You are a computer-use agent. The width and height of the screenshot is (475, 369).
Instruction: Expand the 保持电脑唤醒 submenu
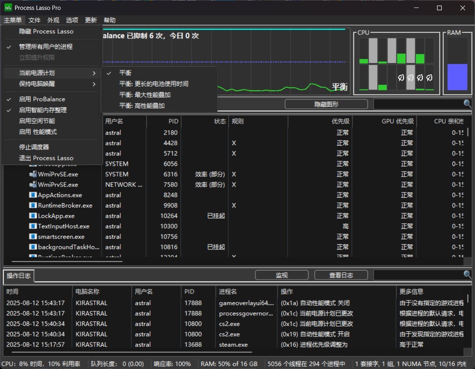point(51,84)
